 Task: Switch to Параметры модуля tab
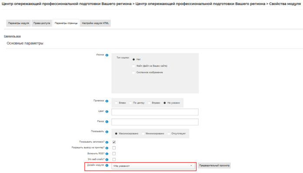point(19,23)
